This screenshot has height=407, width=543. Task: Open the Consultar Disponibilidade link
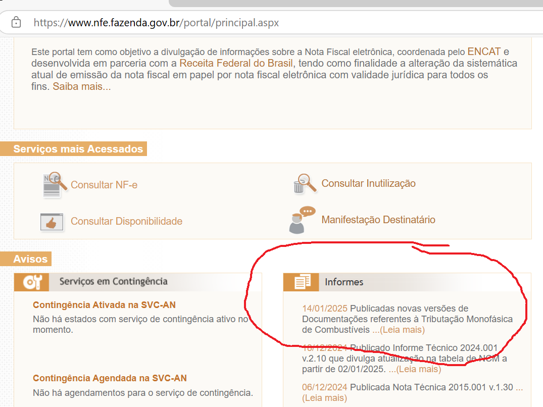click(126, 221)
